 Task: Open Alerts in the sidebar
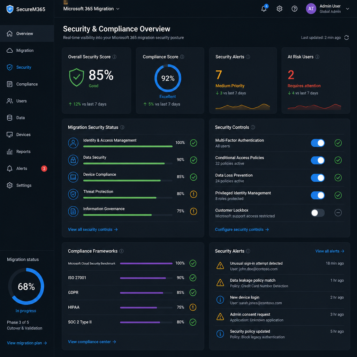click(x=27, y=168)
